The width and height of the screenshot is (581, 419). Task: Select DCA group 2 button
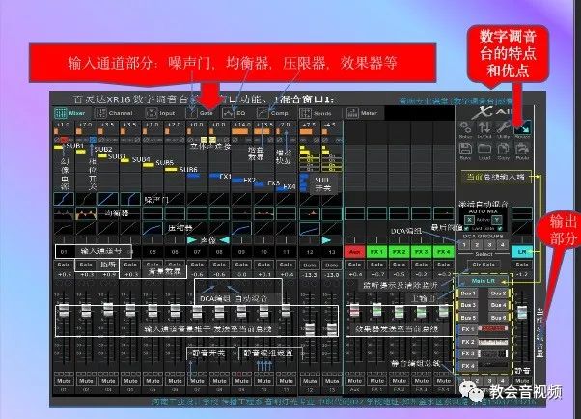coord(477,244)
